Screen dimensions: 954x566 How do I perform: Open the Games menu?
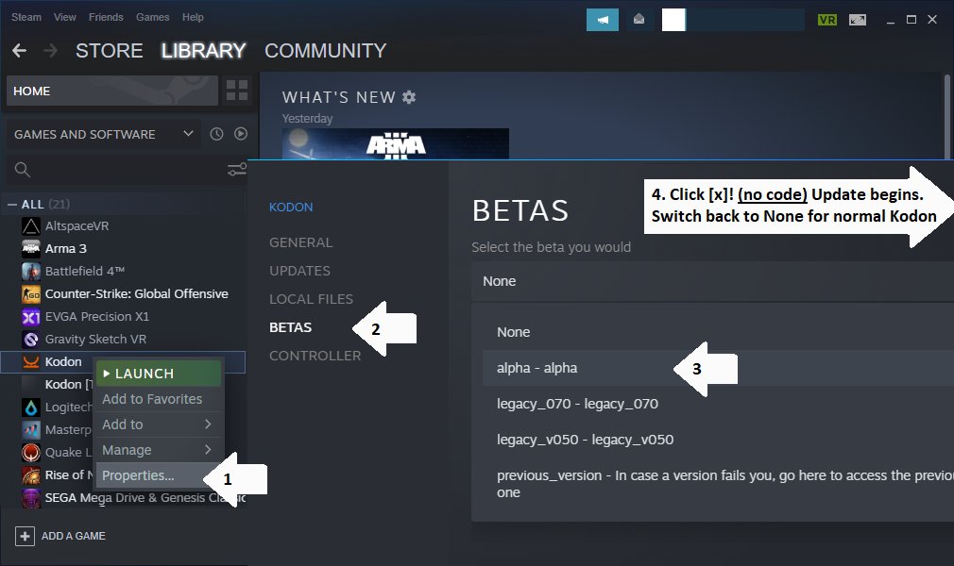pos(153,17)
